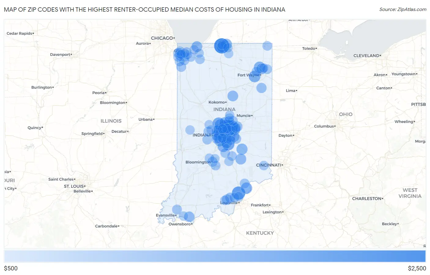Click the $2,500 legend maximum value
This screenshot has width=430, height=275.
[x=417, y=268]
